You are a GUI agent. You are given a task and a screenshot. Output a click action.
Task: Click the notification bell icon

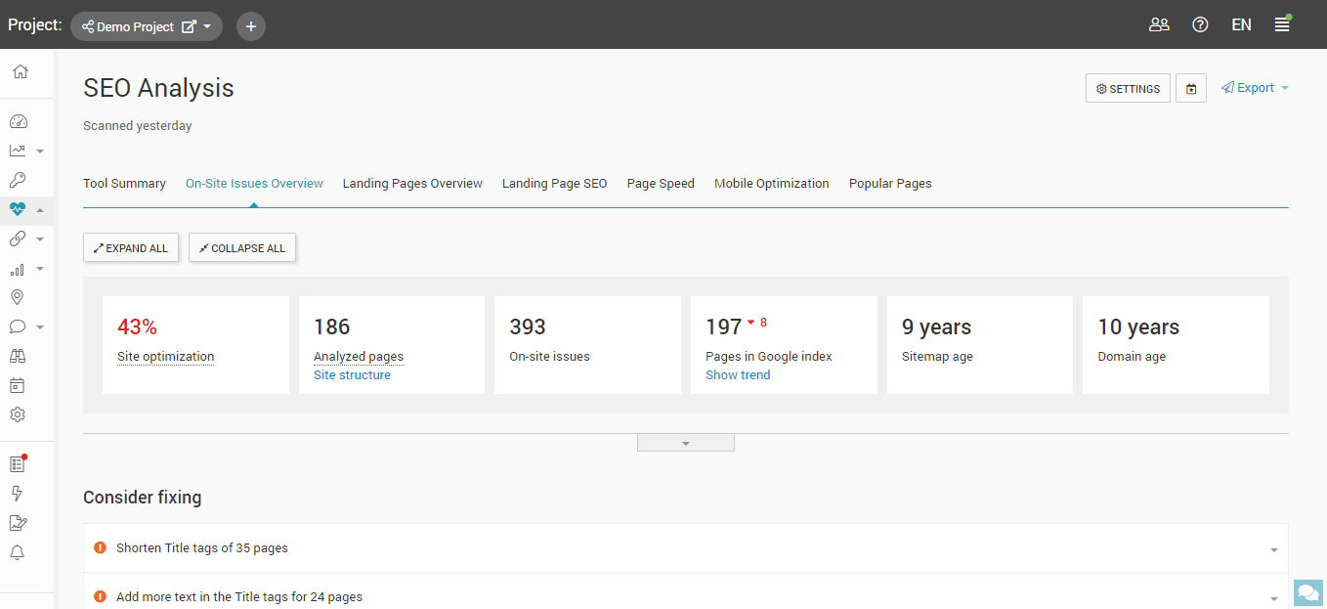click(18, 552)
